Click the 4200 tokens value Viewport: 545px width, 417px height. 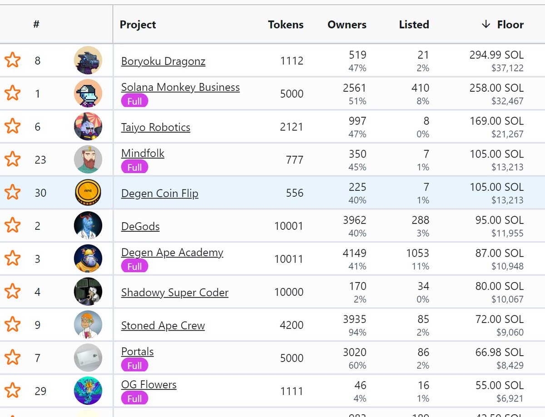292,325
